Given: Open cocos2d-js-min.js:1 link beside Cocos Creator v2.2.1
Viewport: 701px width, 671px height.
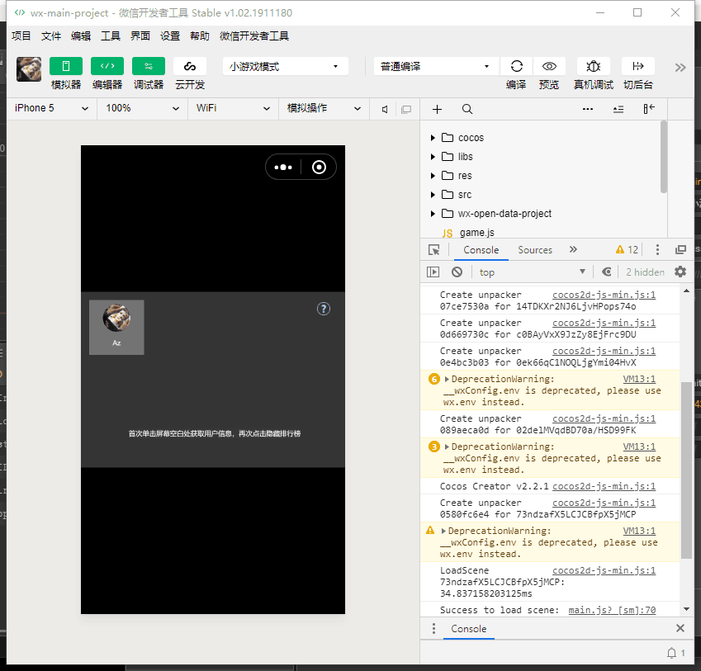Looking at the screenshot, I should point(604,486).
